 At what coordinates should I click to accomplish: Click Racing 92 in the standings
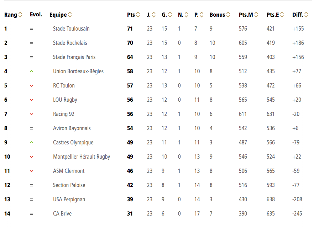tap(64, 114)
